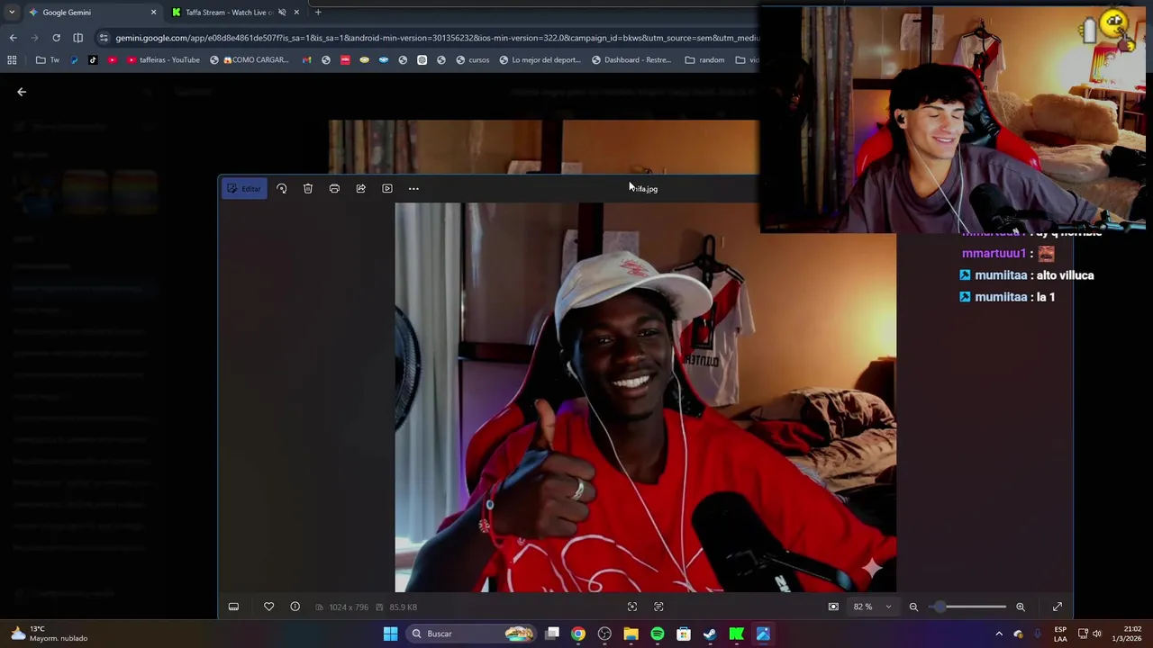Reload the Gemini page
The width and height of the screenshot is (1153, 648).
[56, 38]
